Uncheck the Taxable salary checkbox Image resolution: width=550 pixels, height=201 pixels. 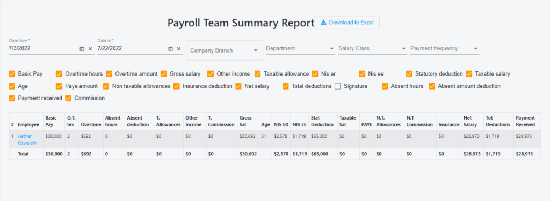[469, 74]
